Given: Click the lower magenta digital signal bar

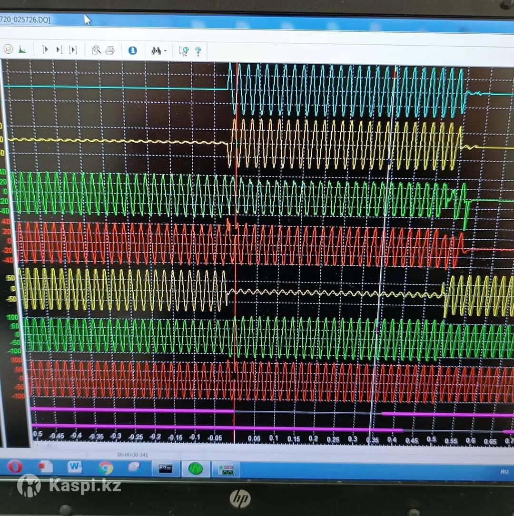Looking at the screenshot, I should (x=217, y=428).
